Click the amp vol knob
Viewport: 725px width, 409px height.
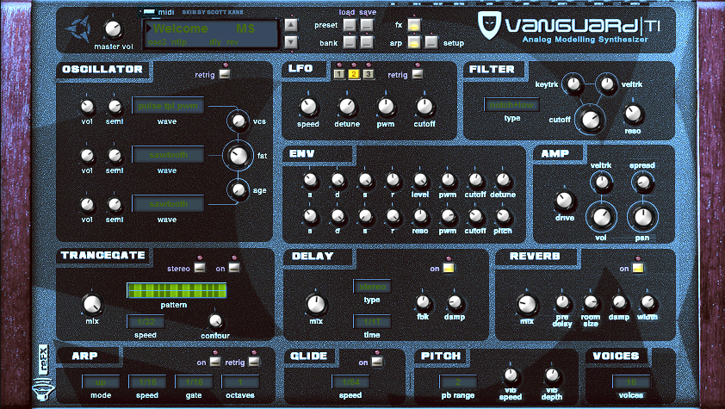[601, 217]
